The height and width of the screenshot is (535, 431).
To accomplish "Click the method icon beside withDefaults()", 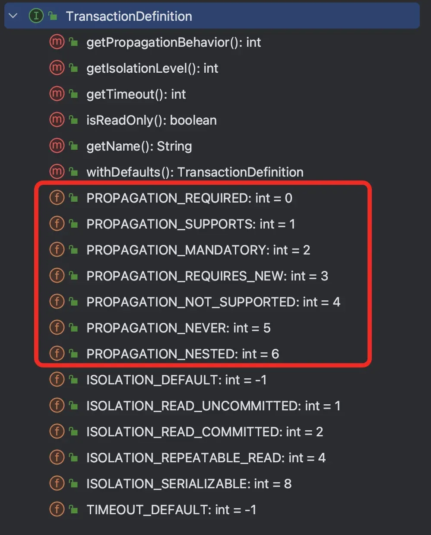I will [x=57, y=171].
